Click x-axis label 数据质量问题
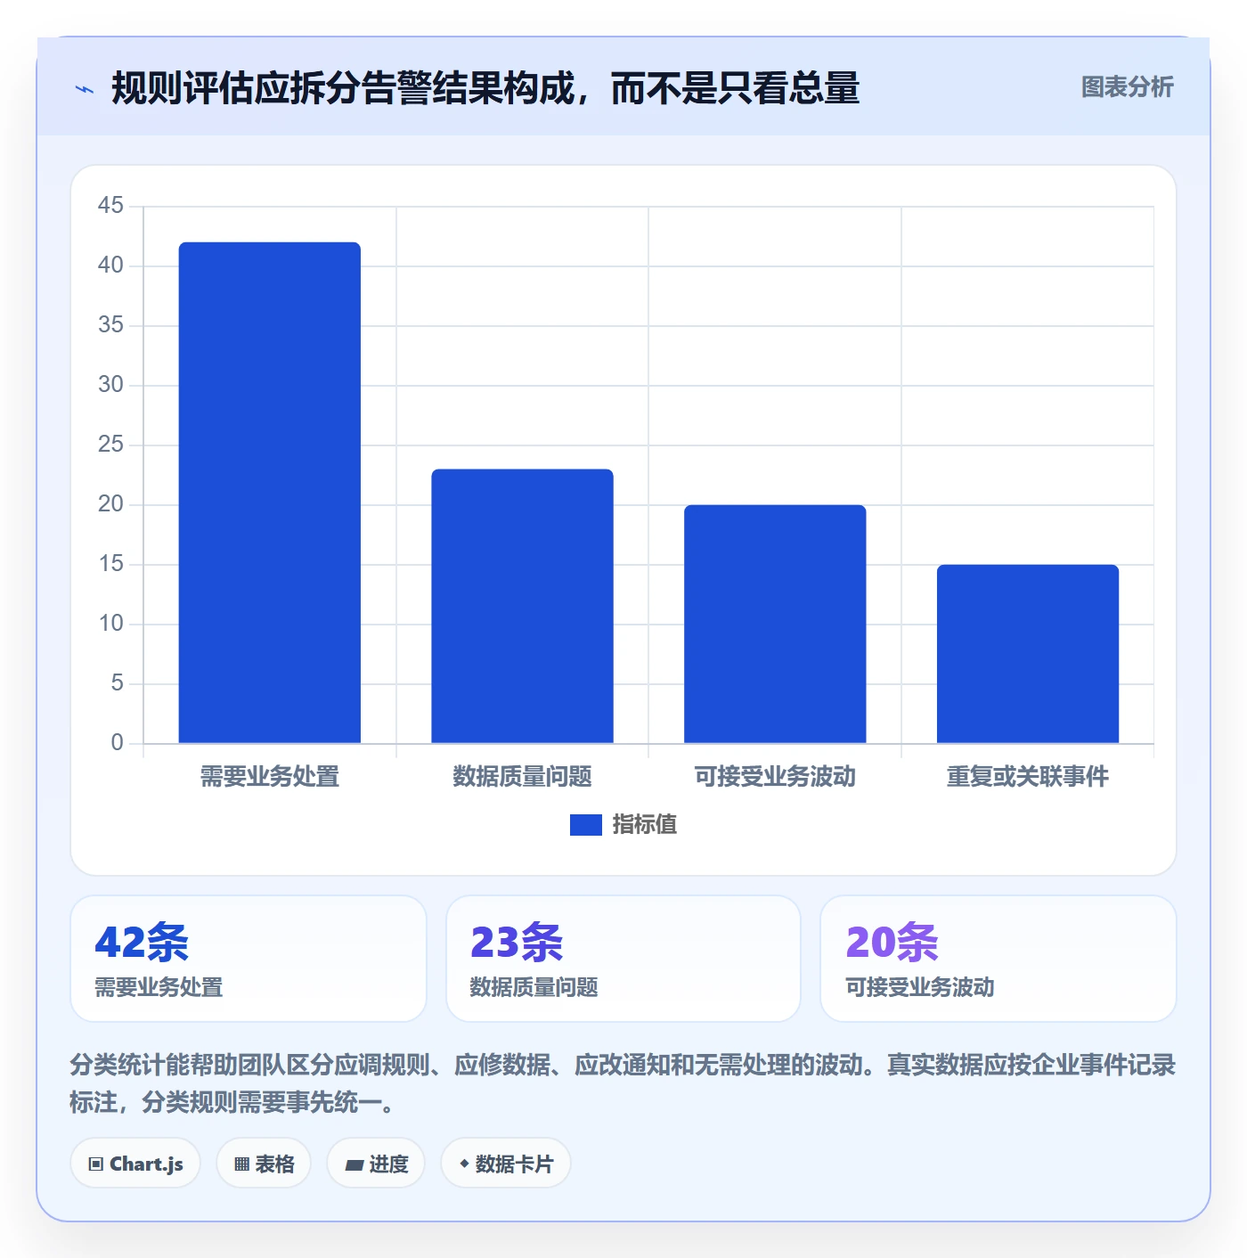 (x=522, y=777)
